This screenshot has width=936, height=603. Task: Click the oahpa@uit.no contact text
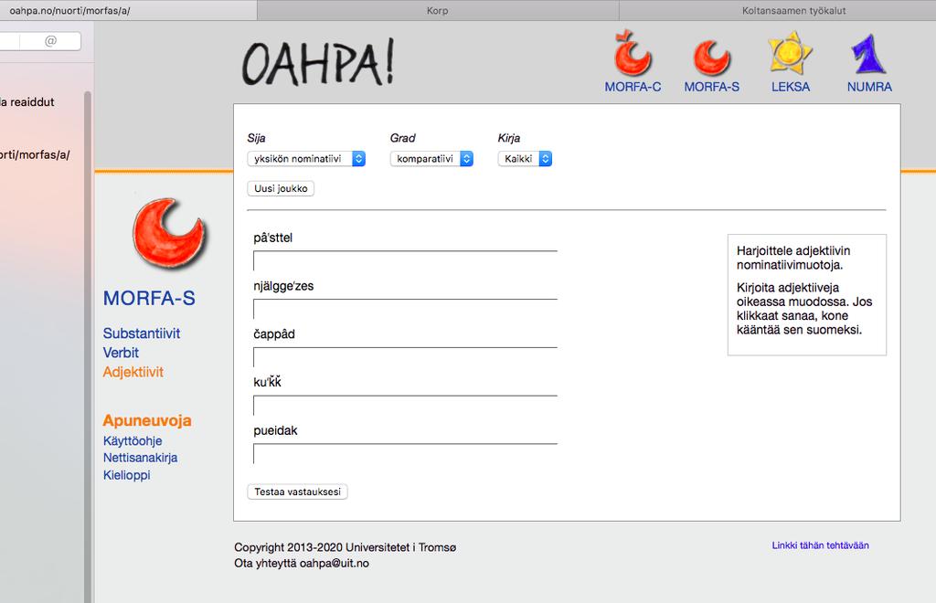click(x=335, y=563)
